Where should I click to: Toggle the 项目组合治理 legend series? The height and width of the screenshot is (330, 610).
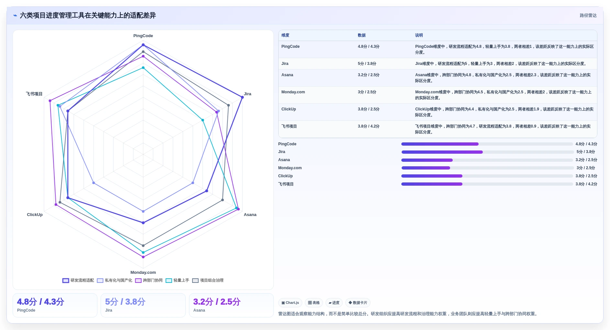point(208,280)
